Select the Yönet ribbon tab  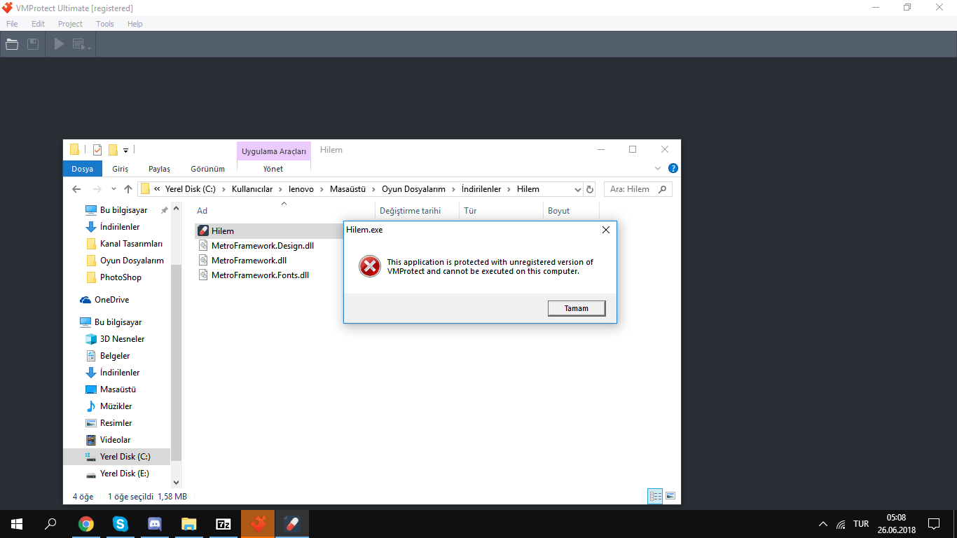pyautogui.click(x=273, y=169)
